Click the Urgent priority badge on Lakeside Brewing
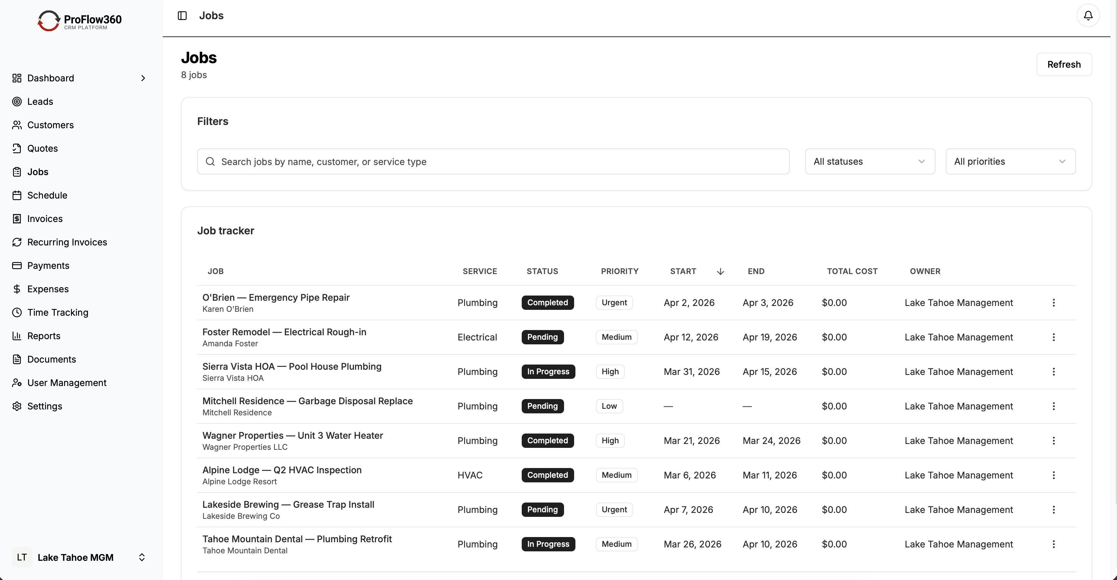Screen dimensions: 1117x580 [x=614, y=509]
